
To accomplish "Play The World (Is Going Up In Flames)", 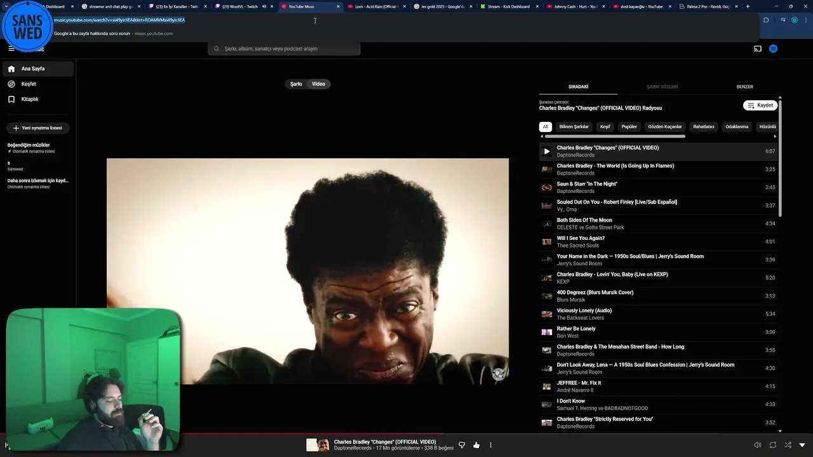I will (658, 169).
